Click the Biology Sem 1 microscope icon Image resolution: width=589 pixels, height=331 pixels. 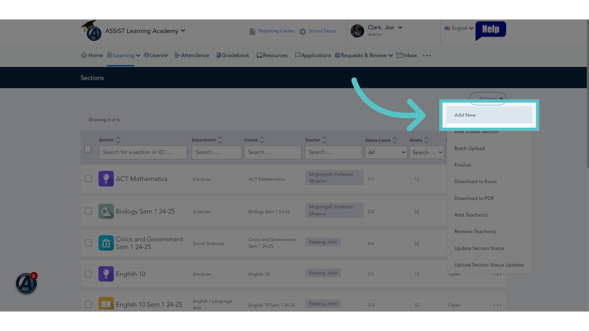click(x=106, y=211)
